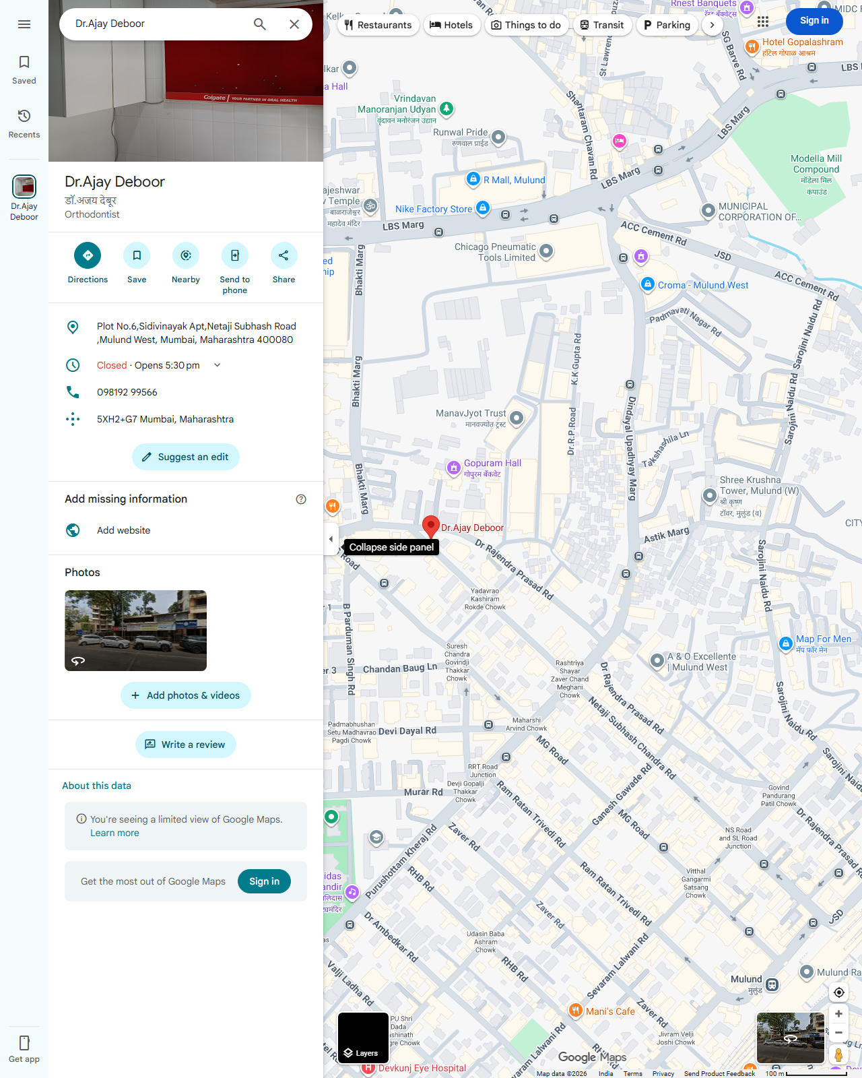Open the Google apps grid icon

click(x=763, y=22)
